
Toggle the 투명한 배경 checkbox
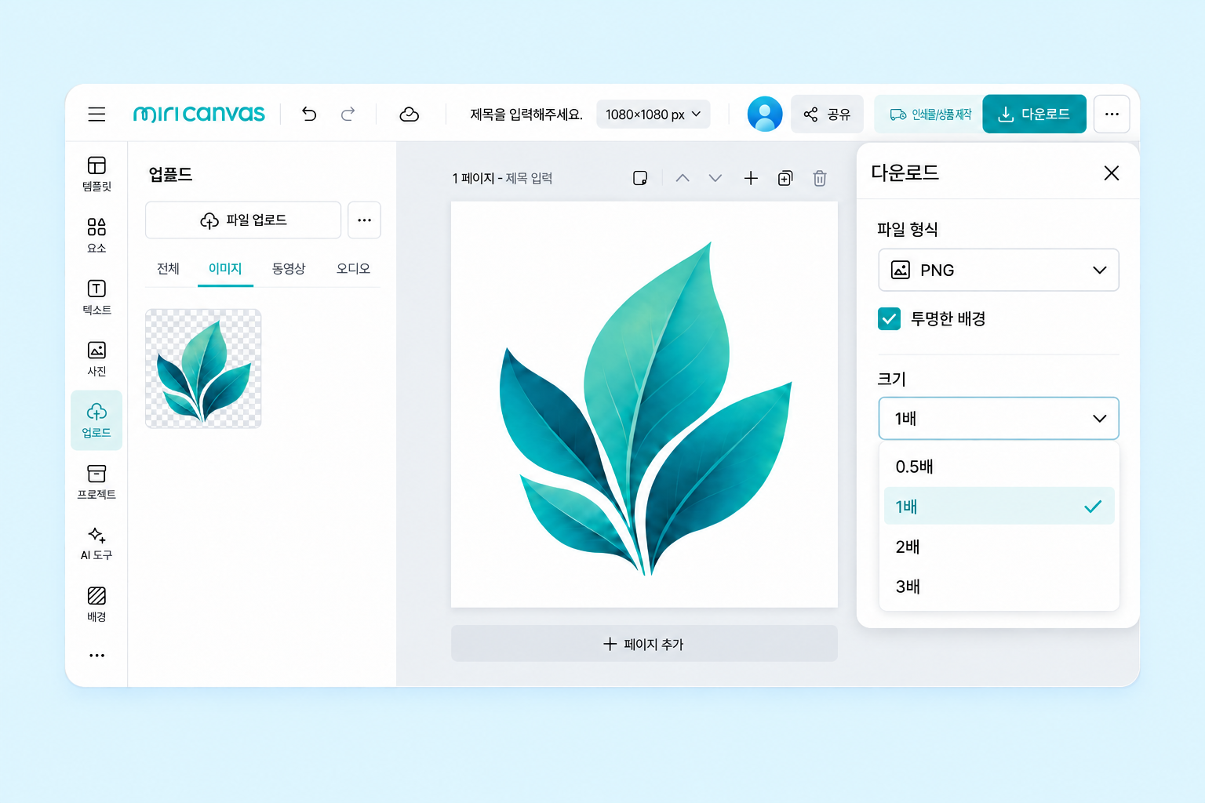(x=889, y=318)
